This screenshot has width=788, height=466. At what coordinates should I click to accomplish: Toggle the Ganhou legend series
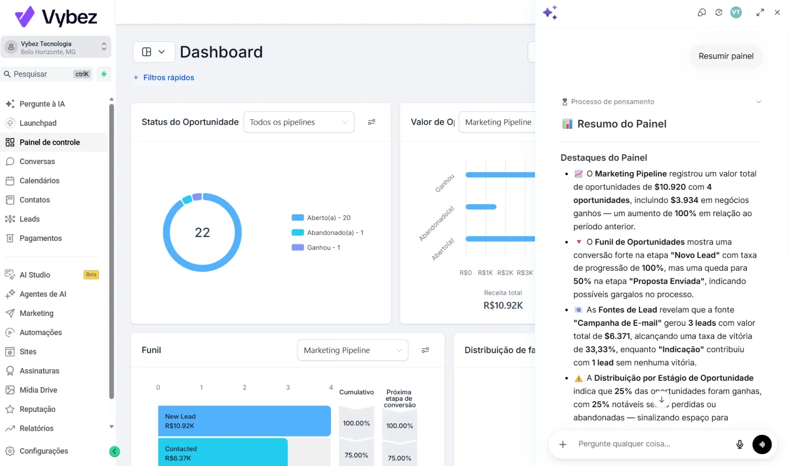[x=316, y=247]
